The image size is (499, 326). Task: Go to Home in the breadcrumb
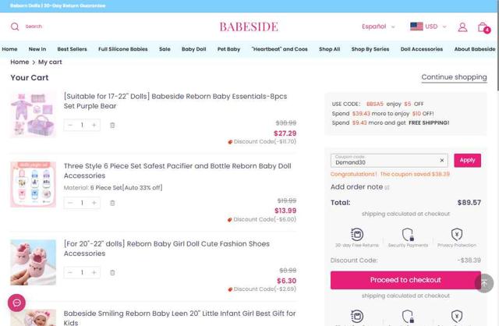[x=19, y=62]
